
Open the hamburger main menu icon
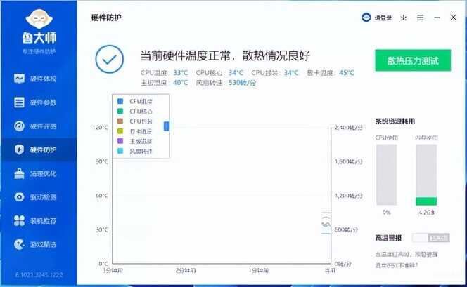pyautogui.click(x=420, y=18)
